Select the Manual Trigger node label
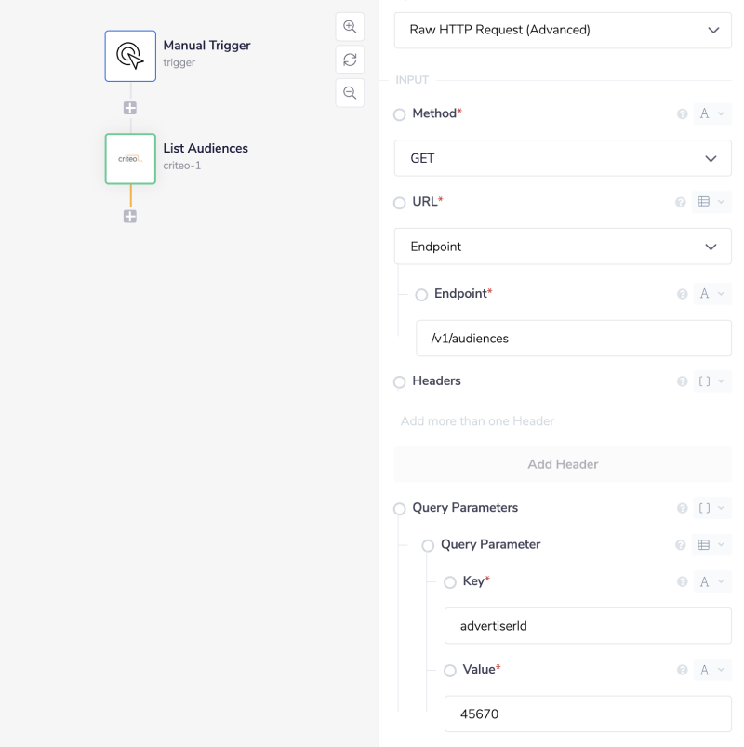This screenshot has height=747, width=744. click(206, 45)
